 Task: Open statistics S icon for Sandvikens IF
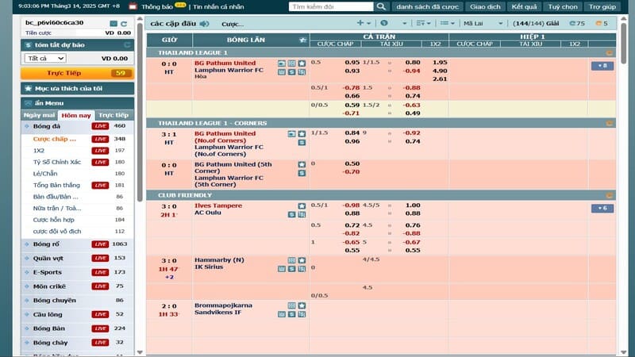pos(291,314)
